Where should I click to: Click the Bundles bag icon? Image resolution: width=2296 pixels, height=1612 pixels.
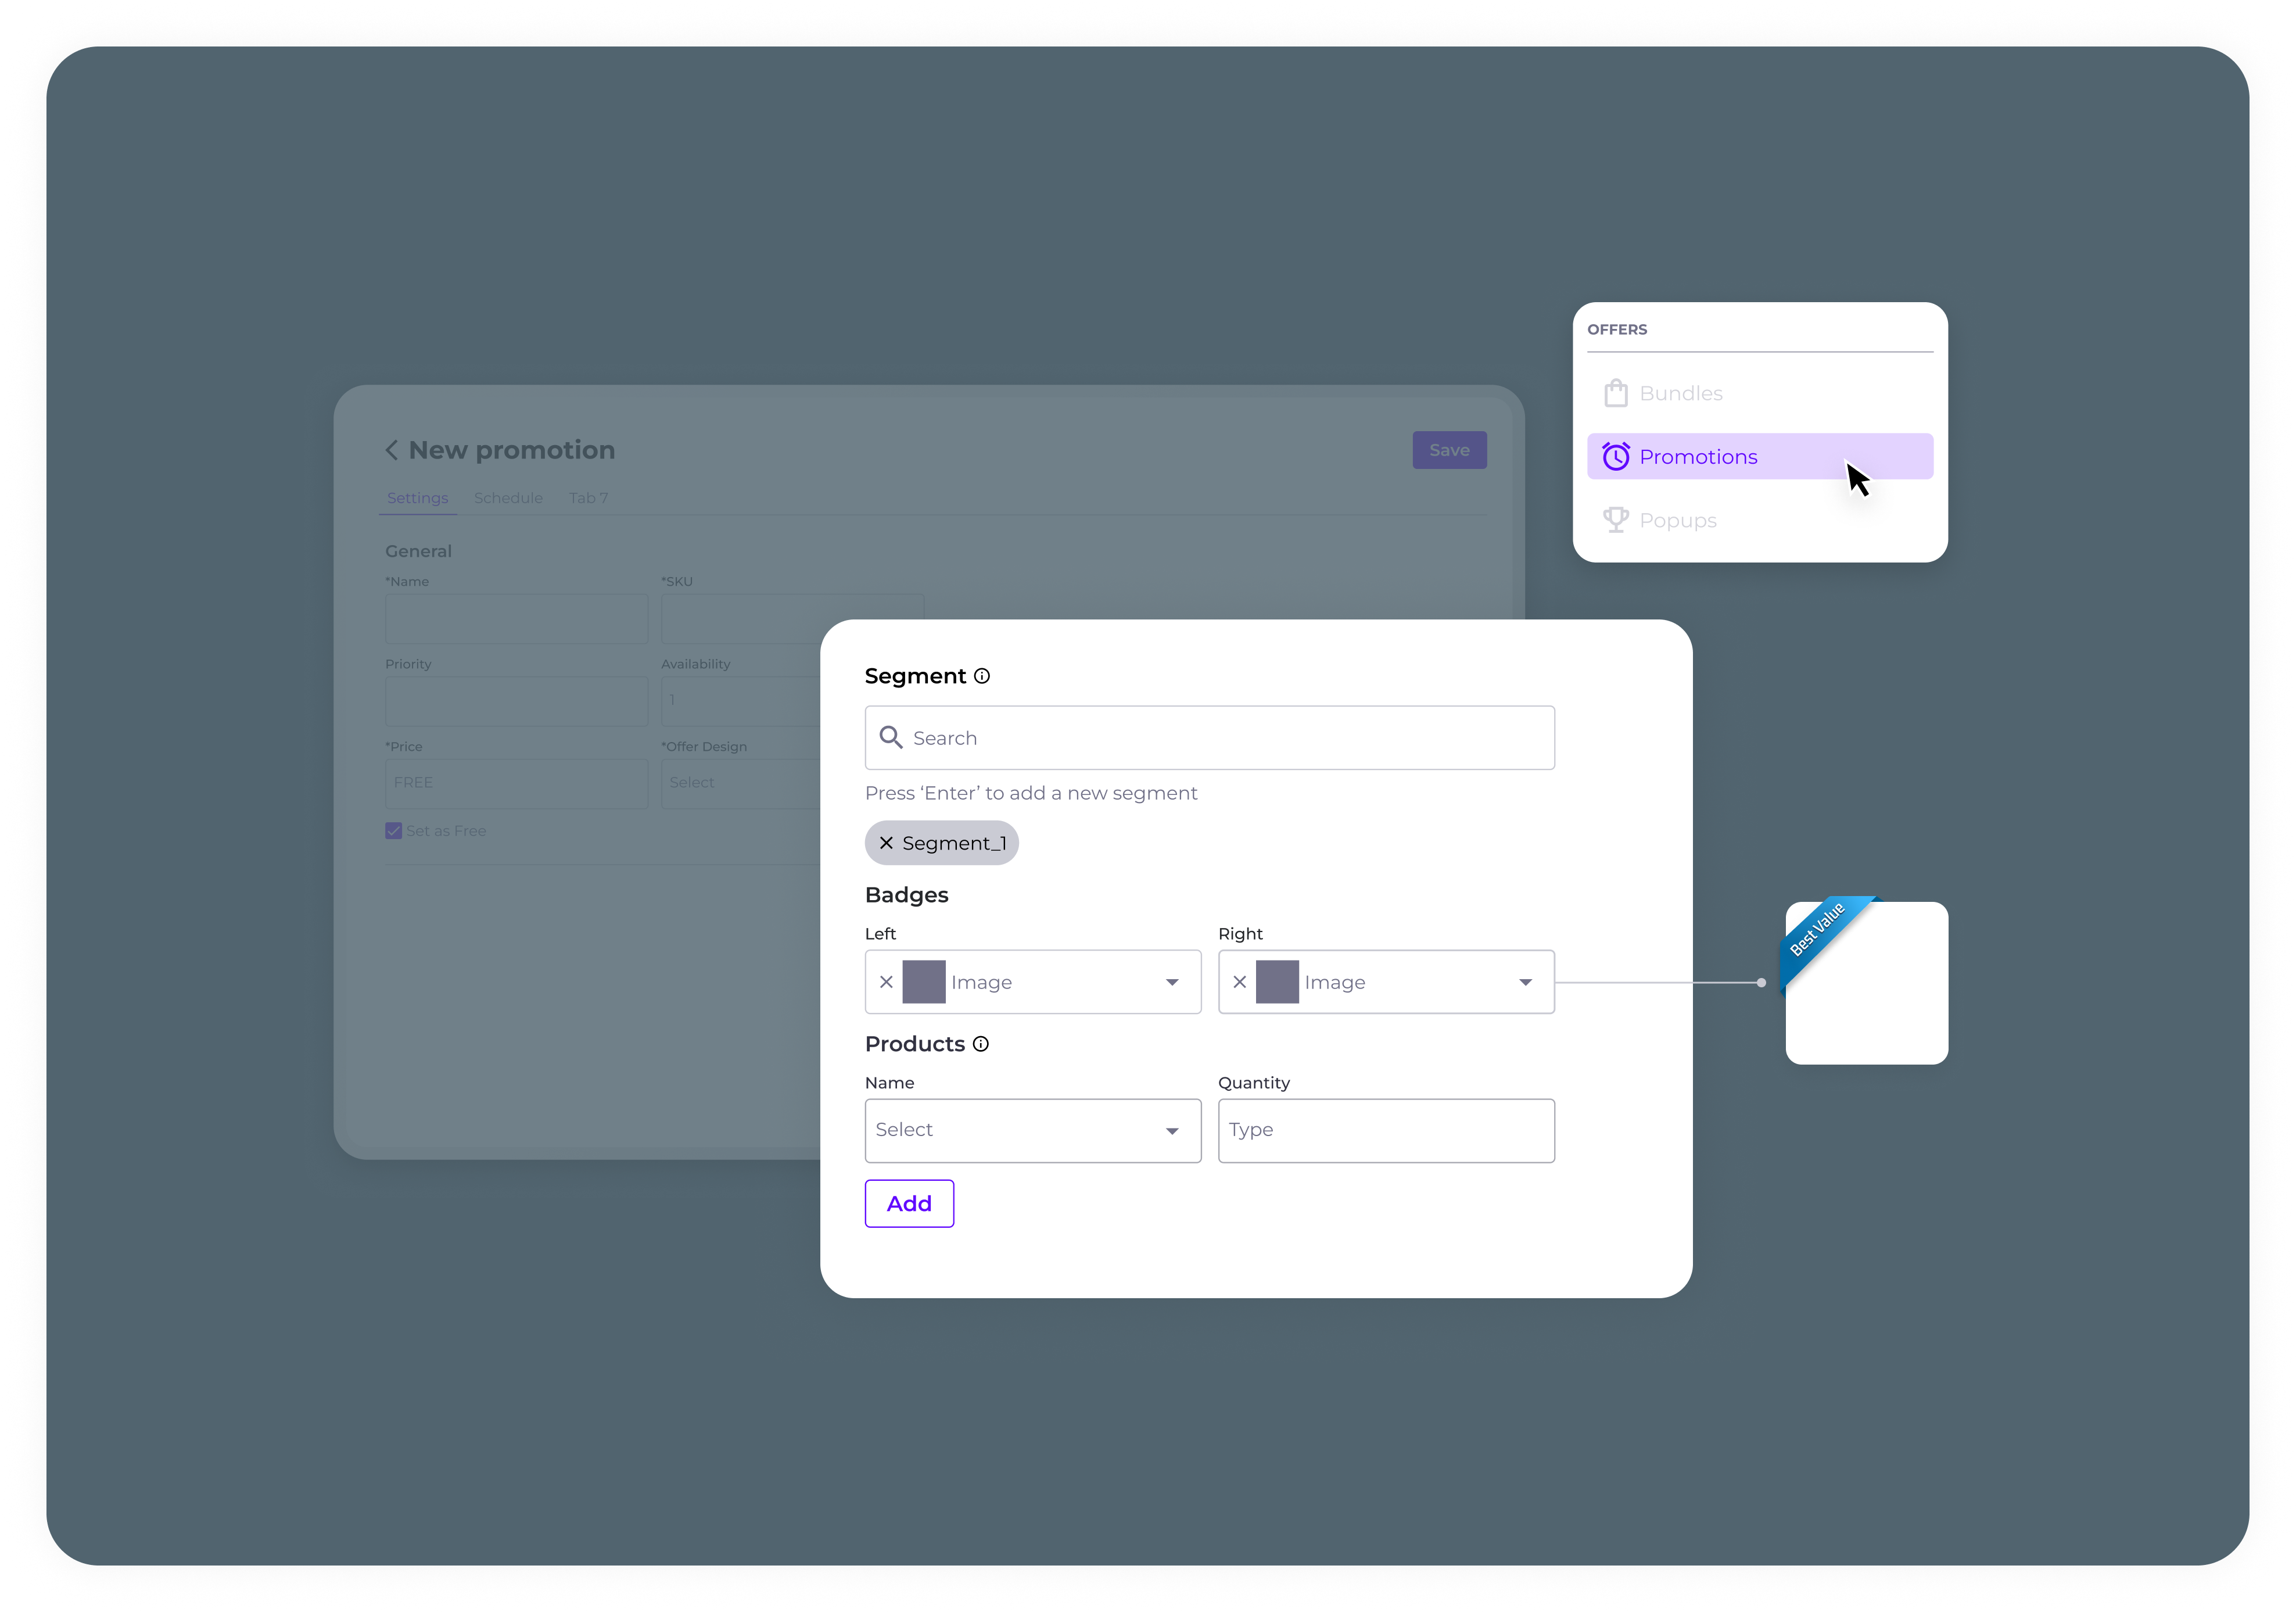point(1616,393)
